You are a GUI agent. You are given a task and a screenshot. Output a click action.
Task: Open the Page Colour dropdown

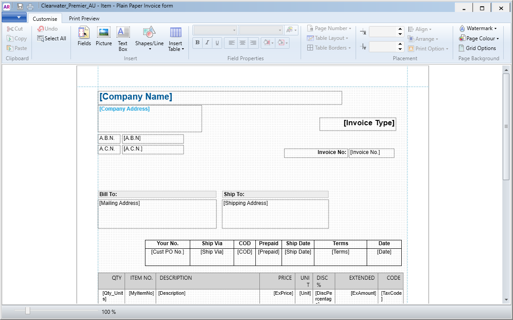click(x=479, y=39)
